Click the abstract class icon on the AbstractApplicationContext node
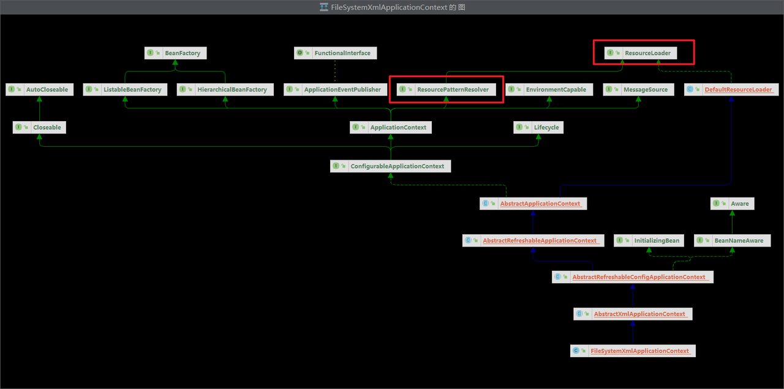The width and height of the screenshot is (784, 389). (486, 204)
